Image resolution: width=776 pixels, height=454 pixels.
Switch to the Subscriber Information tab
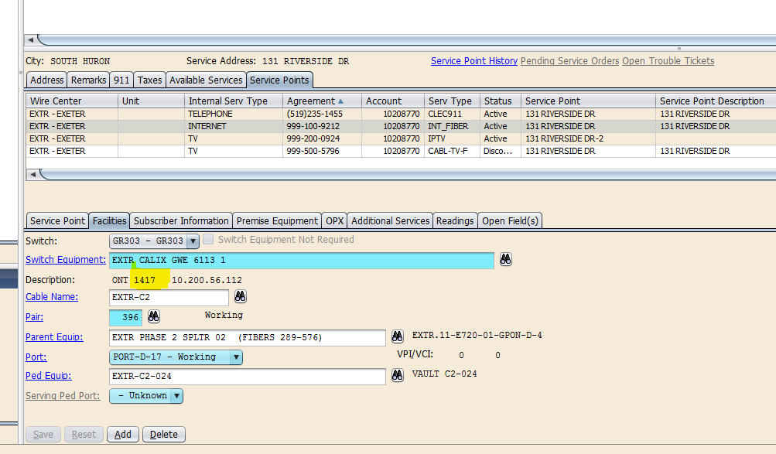point(182,221)
